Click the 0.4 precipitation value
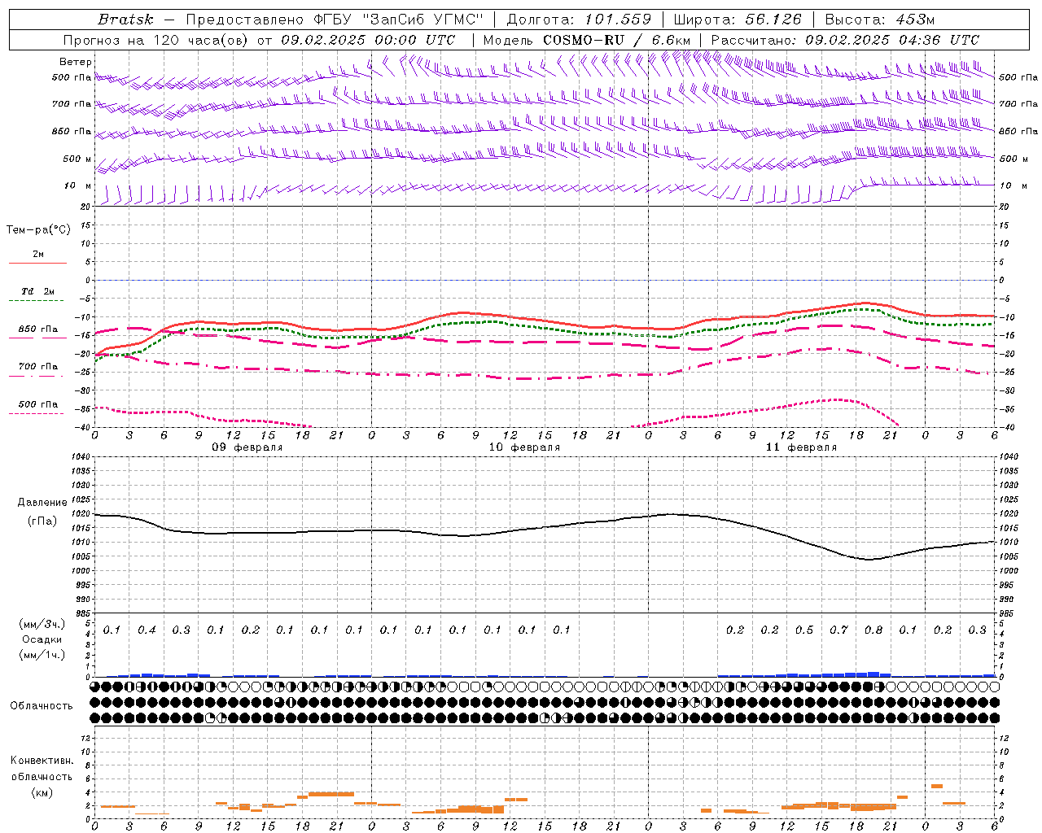1042x833 pixels. pos(147,630)
